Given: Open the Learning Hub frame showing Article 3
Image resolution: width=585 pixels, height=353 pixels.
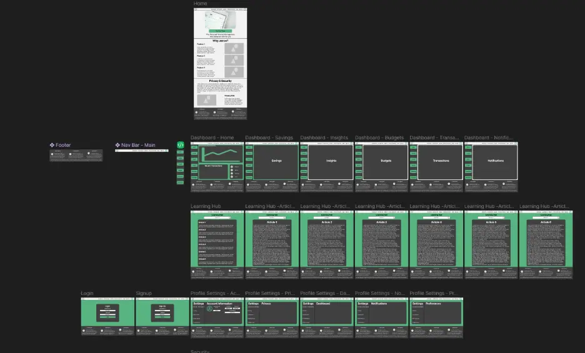Looking at the screenshot, I should click(x=381, y=244).
